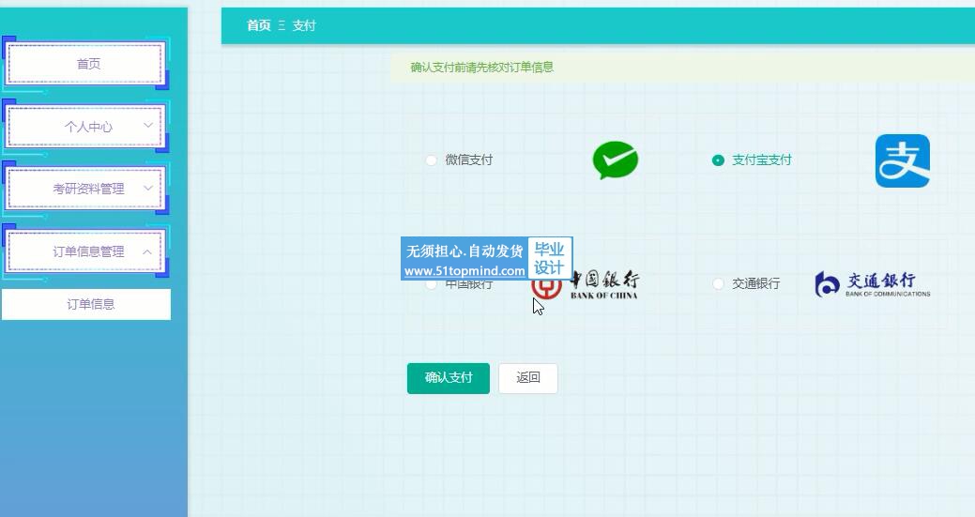Expand the 考研资料管理 menu chevron
Image resolution: width=975 pixels, height=517 pixels.
(148, 188)
